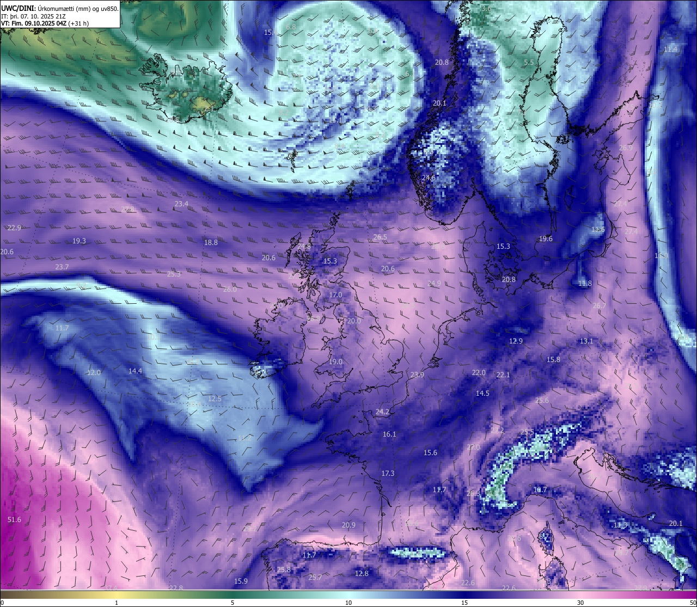Image resolution: width=697 pixels, height=607 pixels.
Task: Click the 22.1 value over Germany
Action: point(503,375)
